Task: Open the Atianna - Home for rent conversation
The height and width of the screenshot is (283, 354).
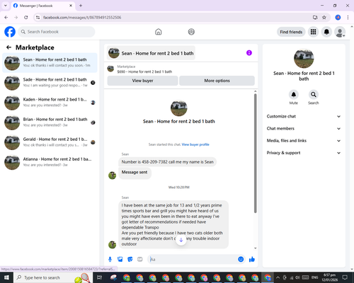Action: [x=50, y=162]
